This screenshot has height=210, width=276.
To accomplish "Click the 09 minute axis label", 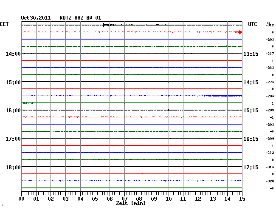I will (154, 199).
